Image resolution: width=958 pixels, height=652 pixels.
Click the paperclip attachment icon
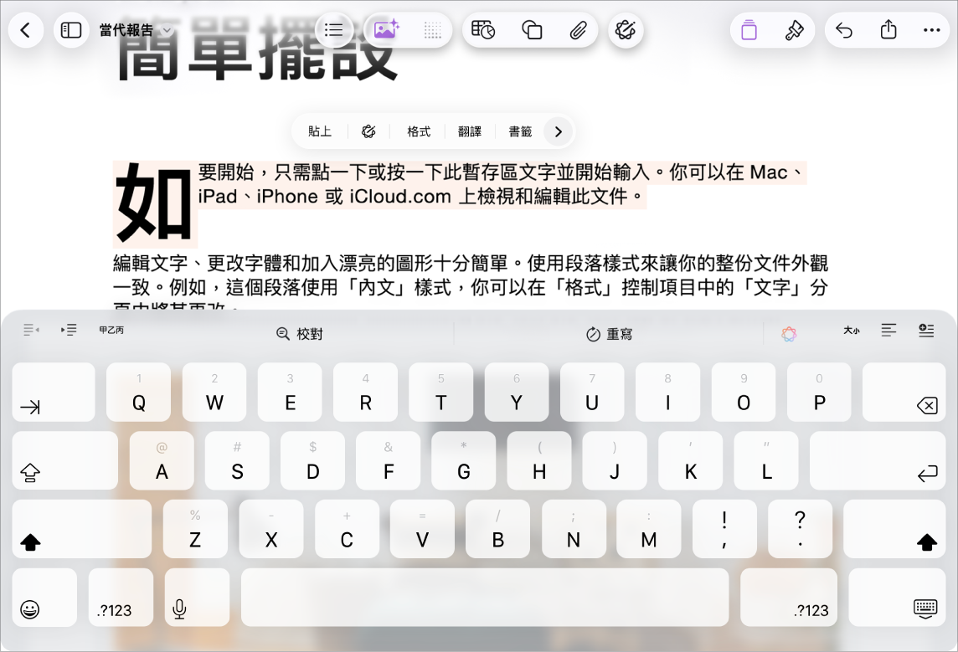click(578, 30)
